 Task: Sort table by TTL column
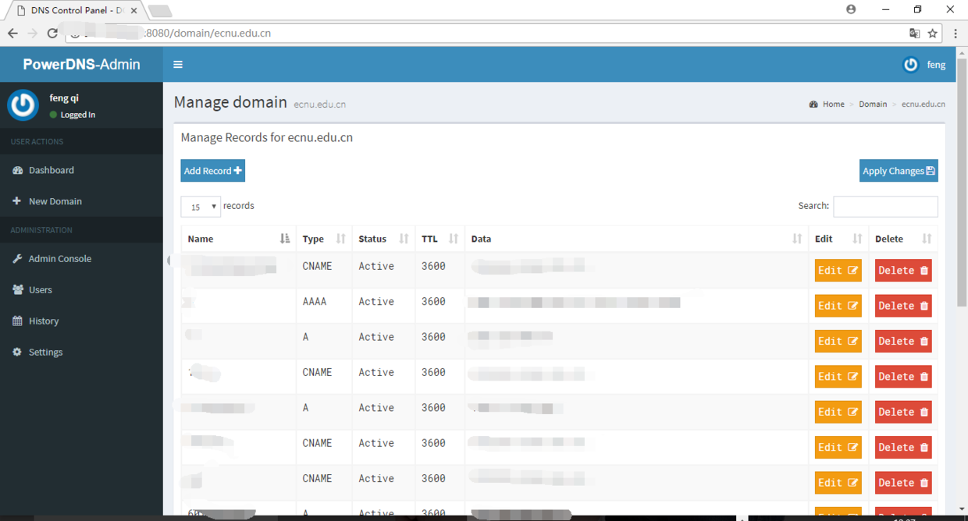tap(440, 239)
